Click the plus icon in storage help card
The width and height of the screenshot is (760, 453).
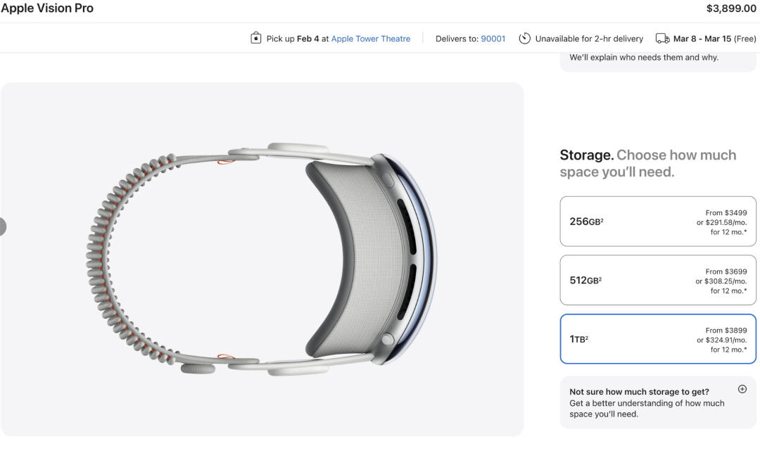(742, 389)
